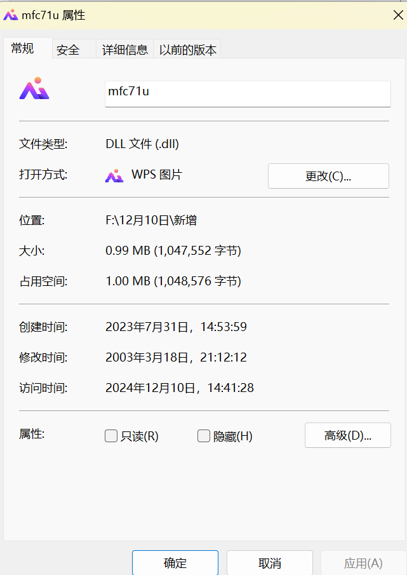The image size is (407, 575).
Task: Click the WPS 图片 application icon
Action: click(115, 175)
